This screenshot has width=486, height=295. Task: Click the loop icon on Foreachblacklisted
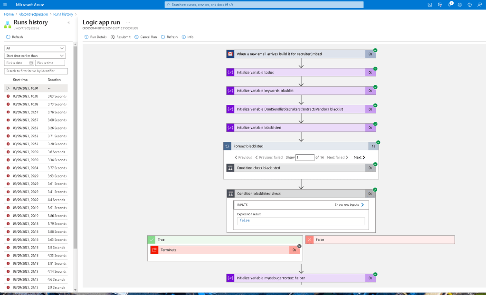227,146
